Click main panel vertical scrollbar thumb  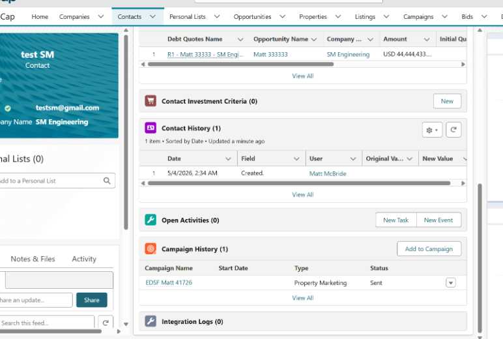[480, 257]
